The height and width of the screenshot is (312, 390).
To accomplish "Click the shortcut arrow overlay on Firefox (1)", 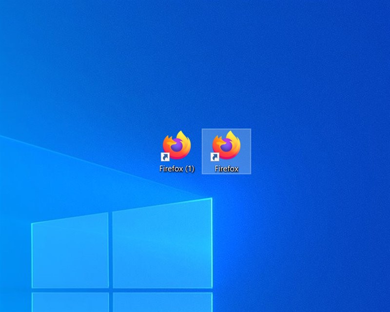I will coord(165,156).
